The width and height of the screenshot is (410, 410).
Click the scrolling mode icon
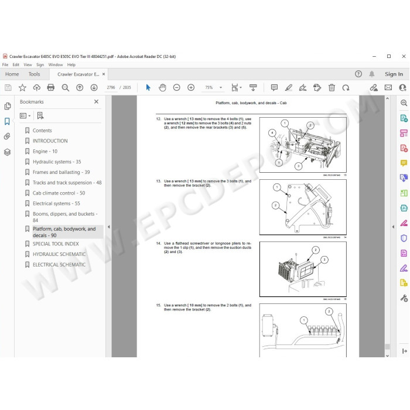(253, 88)
